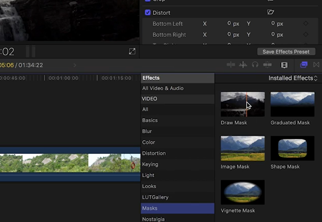The image size is (322, 222).
Task: Click the next-edit chevron beside timecode
Action: [75, 65]
